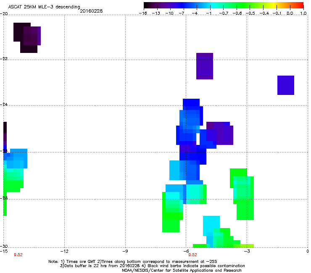Select the -10 color bar label
Image resolution: width=311 pixels, height=273 pixels.
[169, 13]
